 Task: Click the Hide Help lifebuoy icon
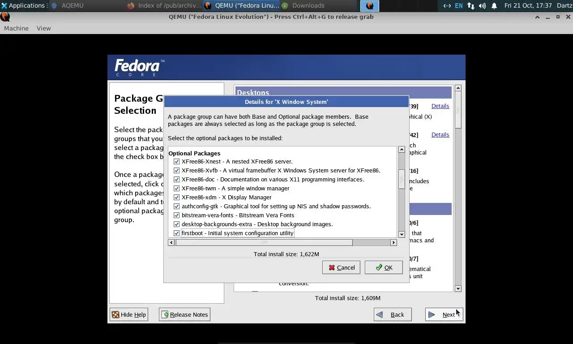pos(115,314)
